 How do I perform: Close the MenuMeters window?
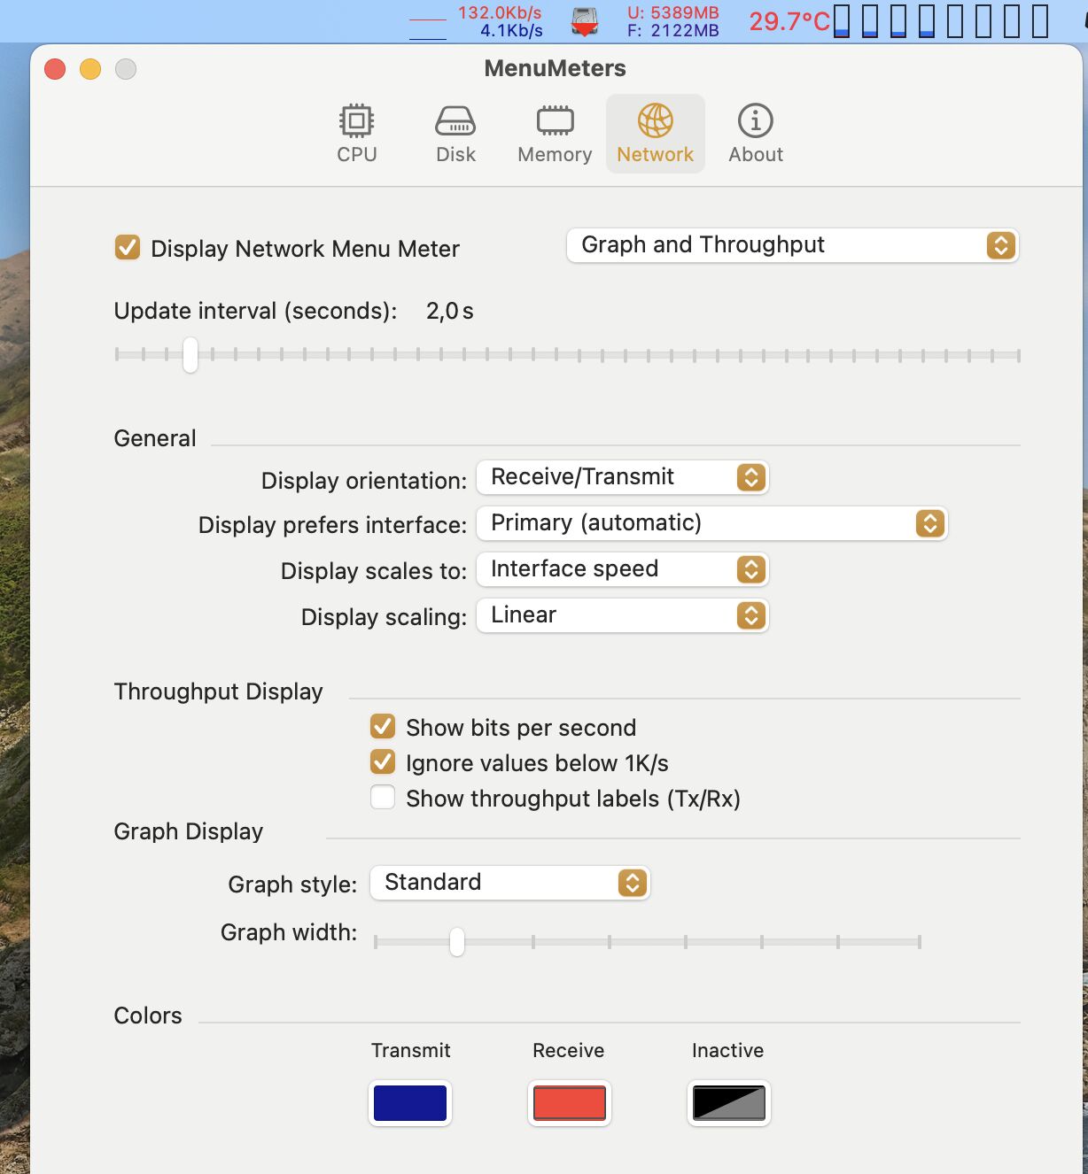(55, 69)
